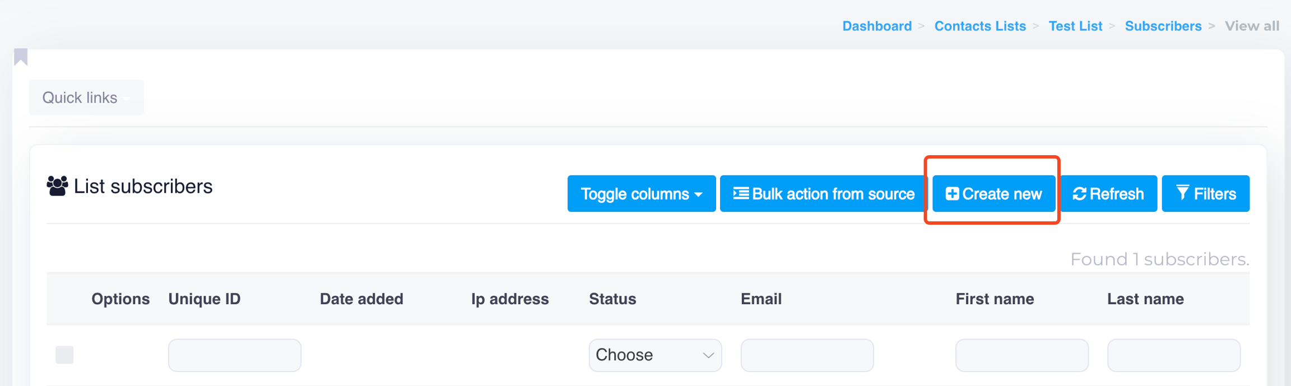Sort by the Date added column header

(361, 299)
